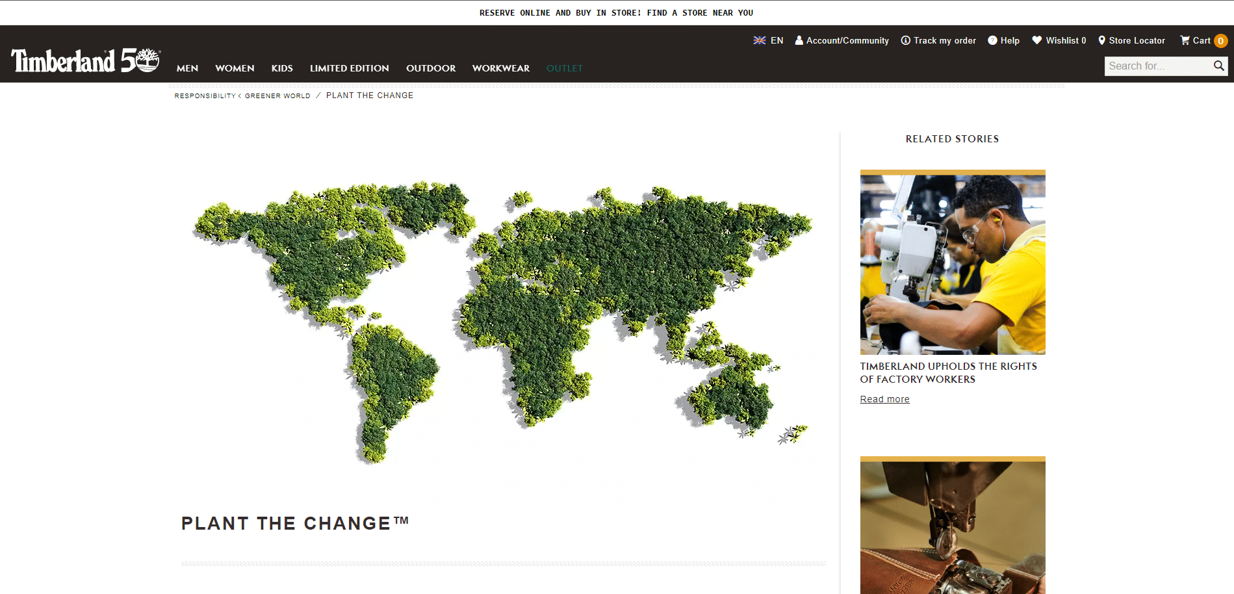Viewport: 1234px width, 594px height.
Task: Click the PLANT THE CHANGE heading
Action: click(295, 523)
